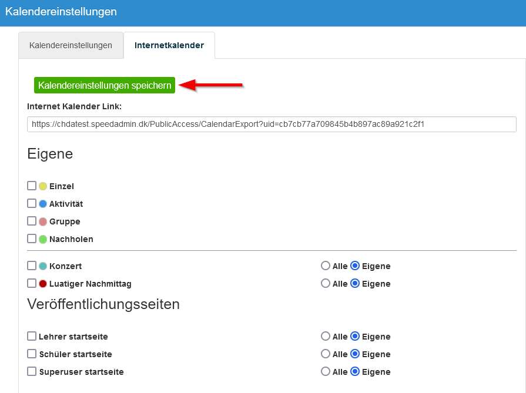
Task: Click the dark red Luatiger Nachmittag dot
Action: (42, 284)
